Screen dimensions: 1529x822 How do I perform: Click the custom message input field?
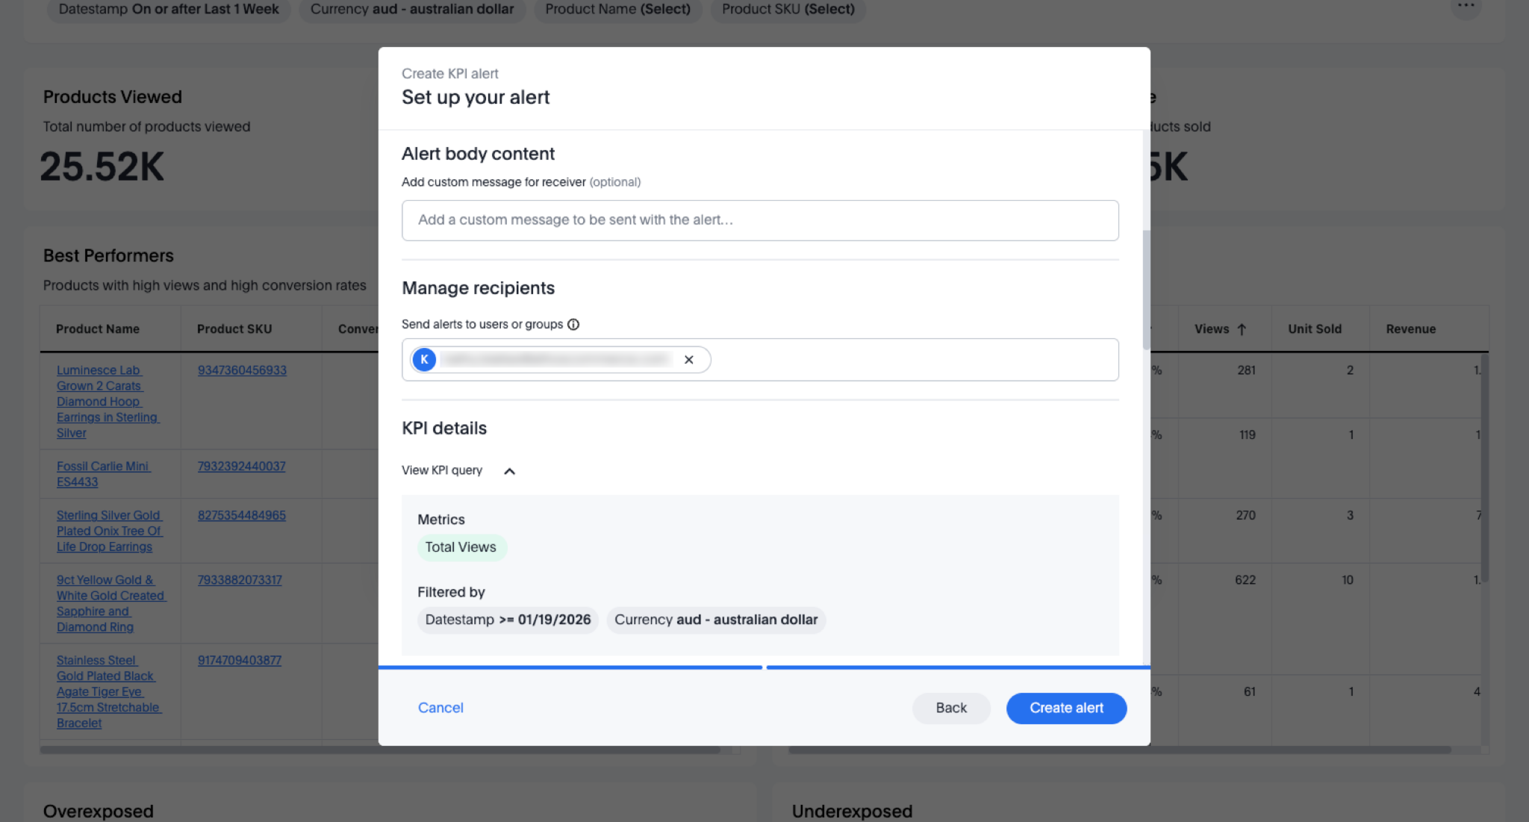coord(760,220)
